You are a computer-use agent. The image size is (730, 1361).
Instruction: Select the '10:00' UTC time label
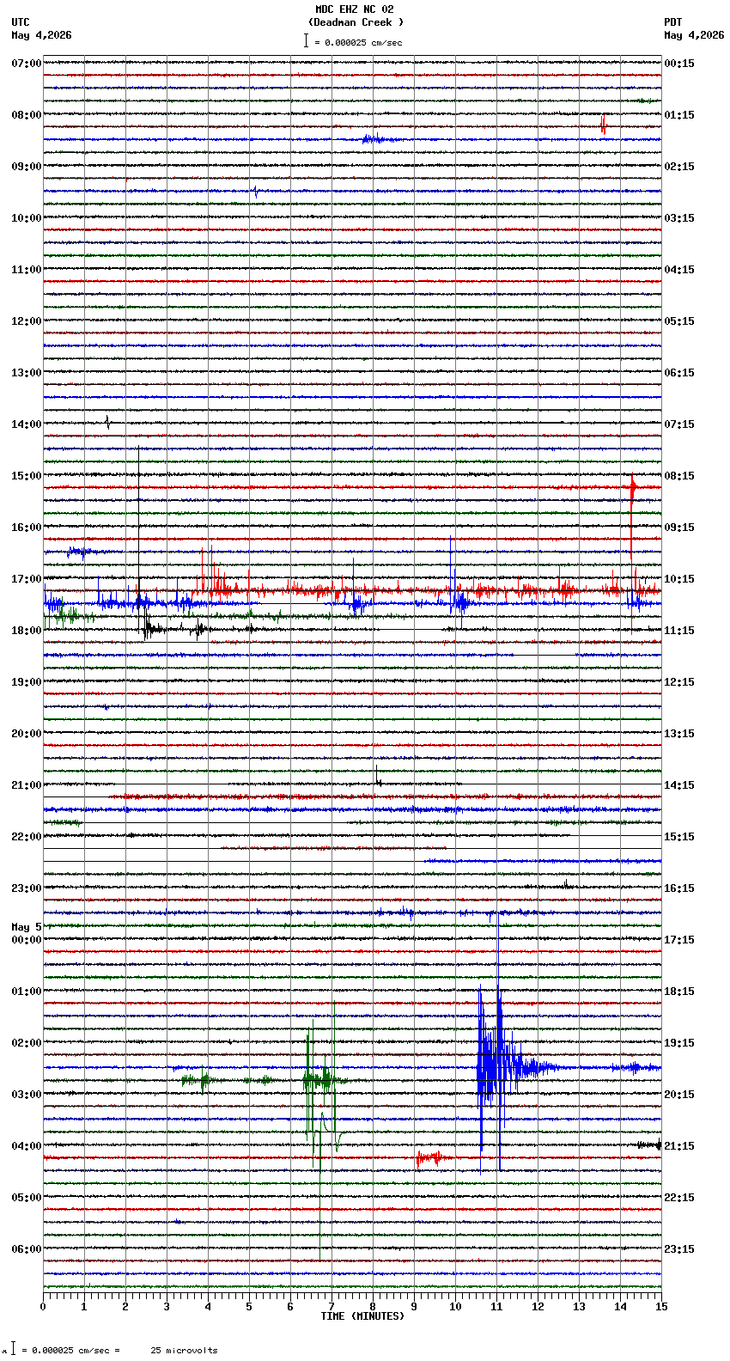click(26, 218)
